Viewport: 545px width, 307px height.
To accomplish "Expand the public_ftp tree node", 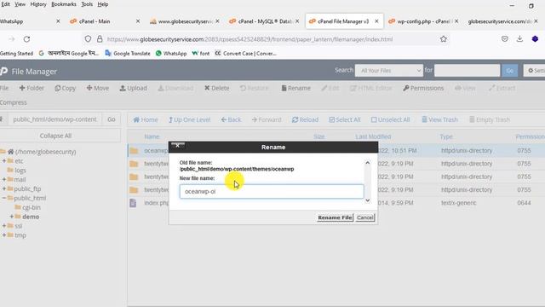I will (x=4, y=188).
